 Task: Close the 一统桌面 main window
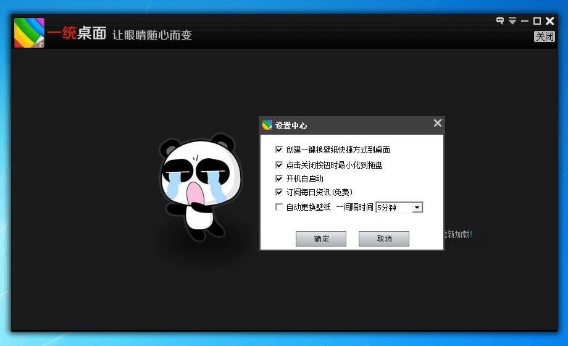(x=550, y=21)
